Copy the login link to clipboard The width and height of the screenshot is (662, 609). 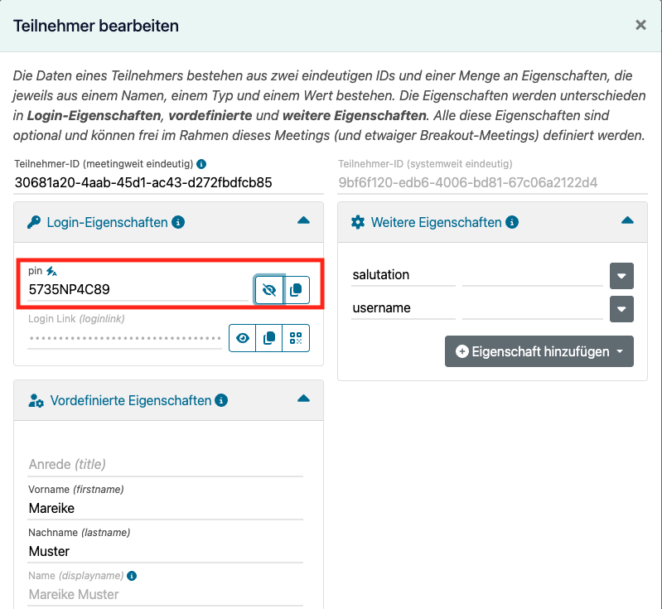tap(269, 338)
